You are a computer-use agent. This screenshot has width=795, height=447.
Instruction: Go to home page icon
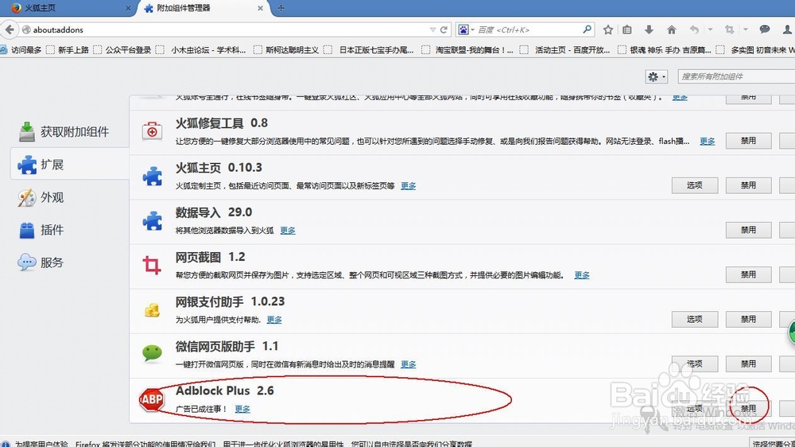(x=671, y=30)
